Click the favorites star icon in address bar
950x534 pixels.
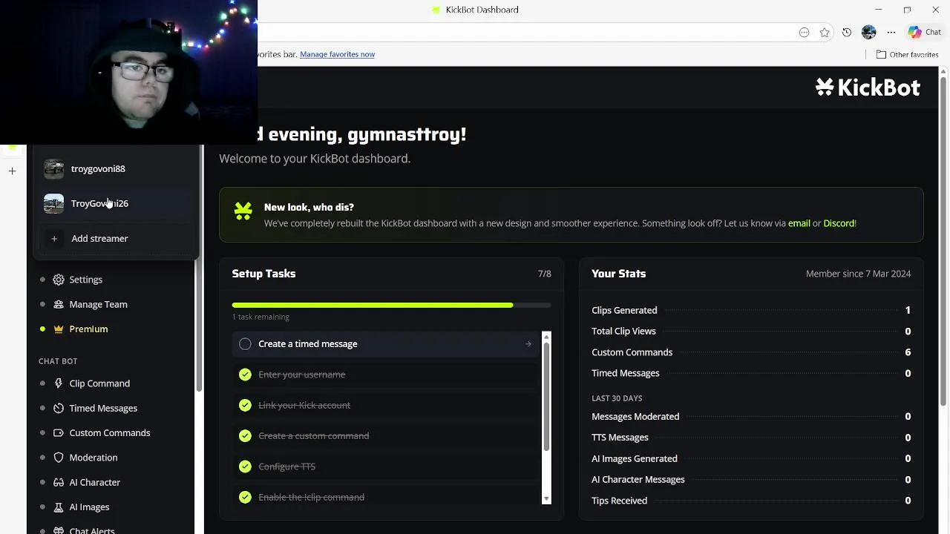[x=825, y=32]
